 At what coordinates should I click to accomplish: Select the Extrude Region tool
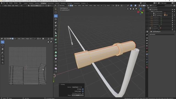click(56, 36)
